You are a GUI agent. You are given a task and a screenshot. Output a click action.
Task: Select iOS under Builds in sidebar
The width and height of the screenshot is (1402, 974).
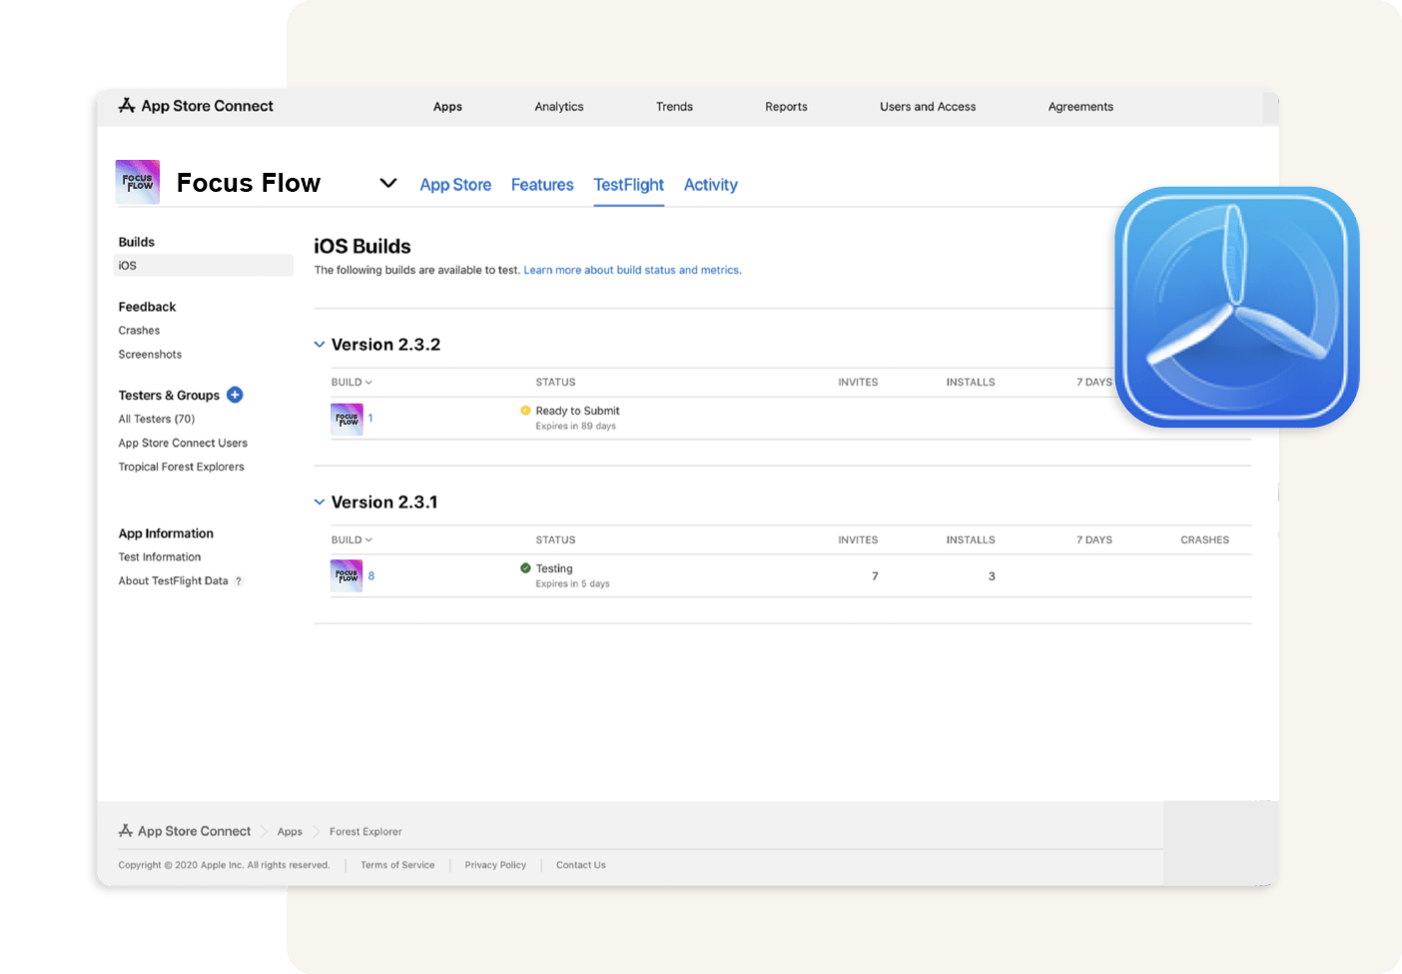[x=204, y=266]
